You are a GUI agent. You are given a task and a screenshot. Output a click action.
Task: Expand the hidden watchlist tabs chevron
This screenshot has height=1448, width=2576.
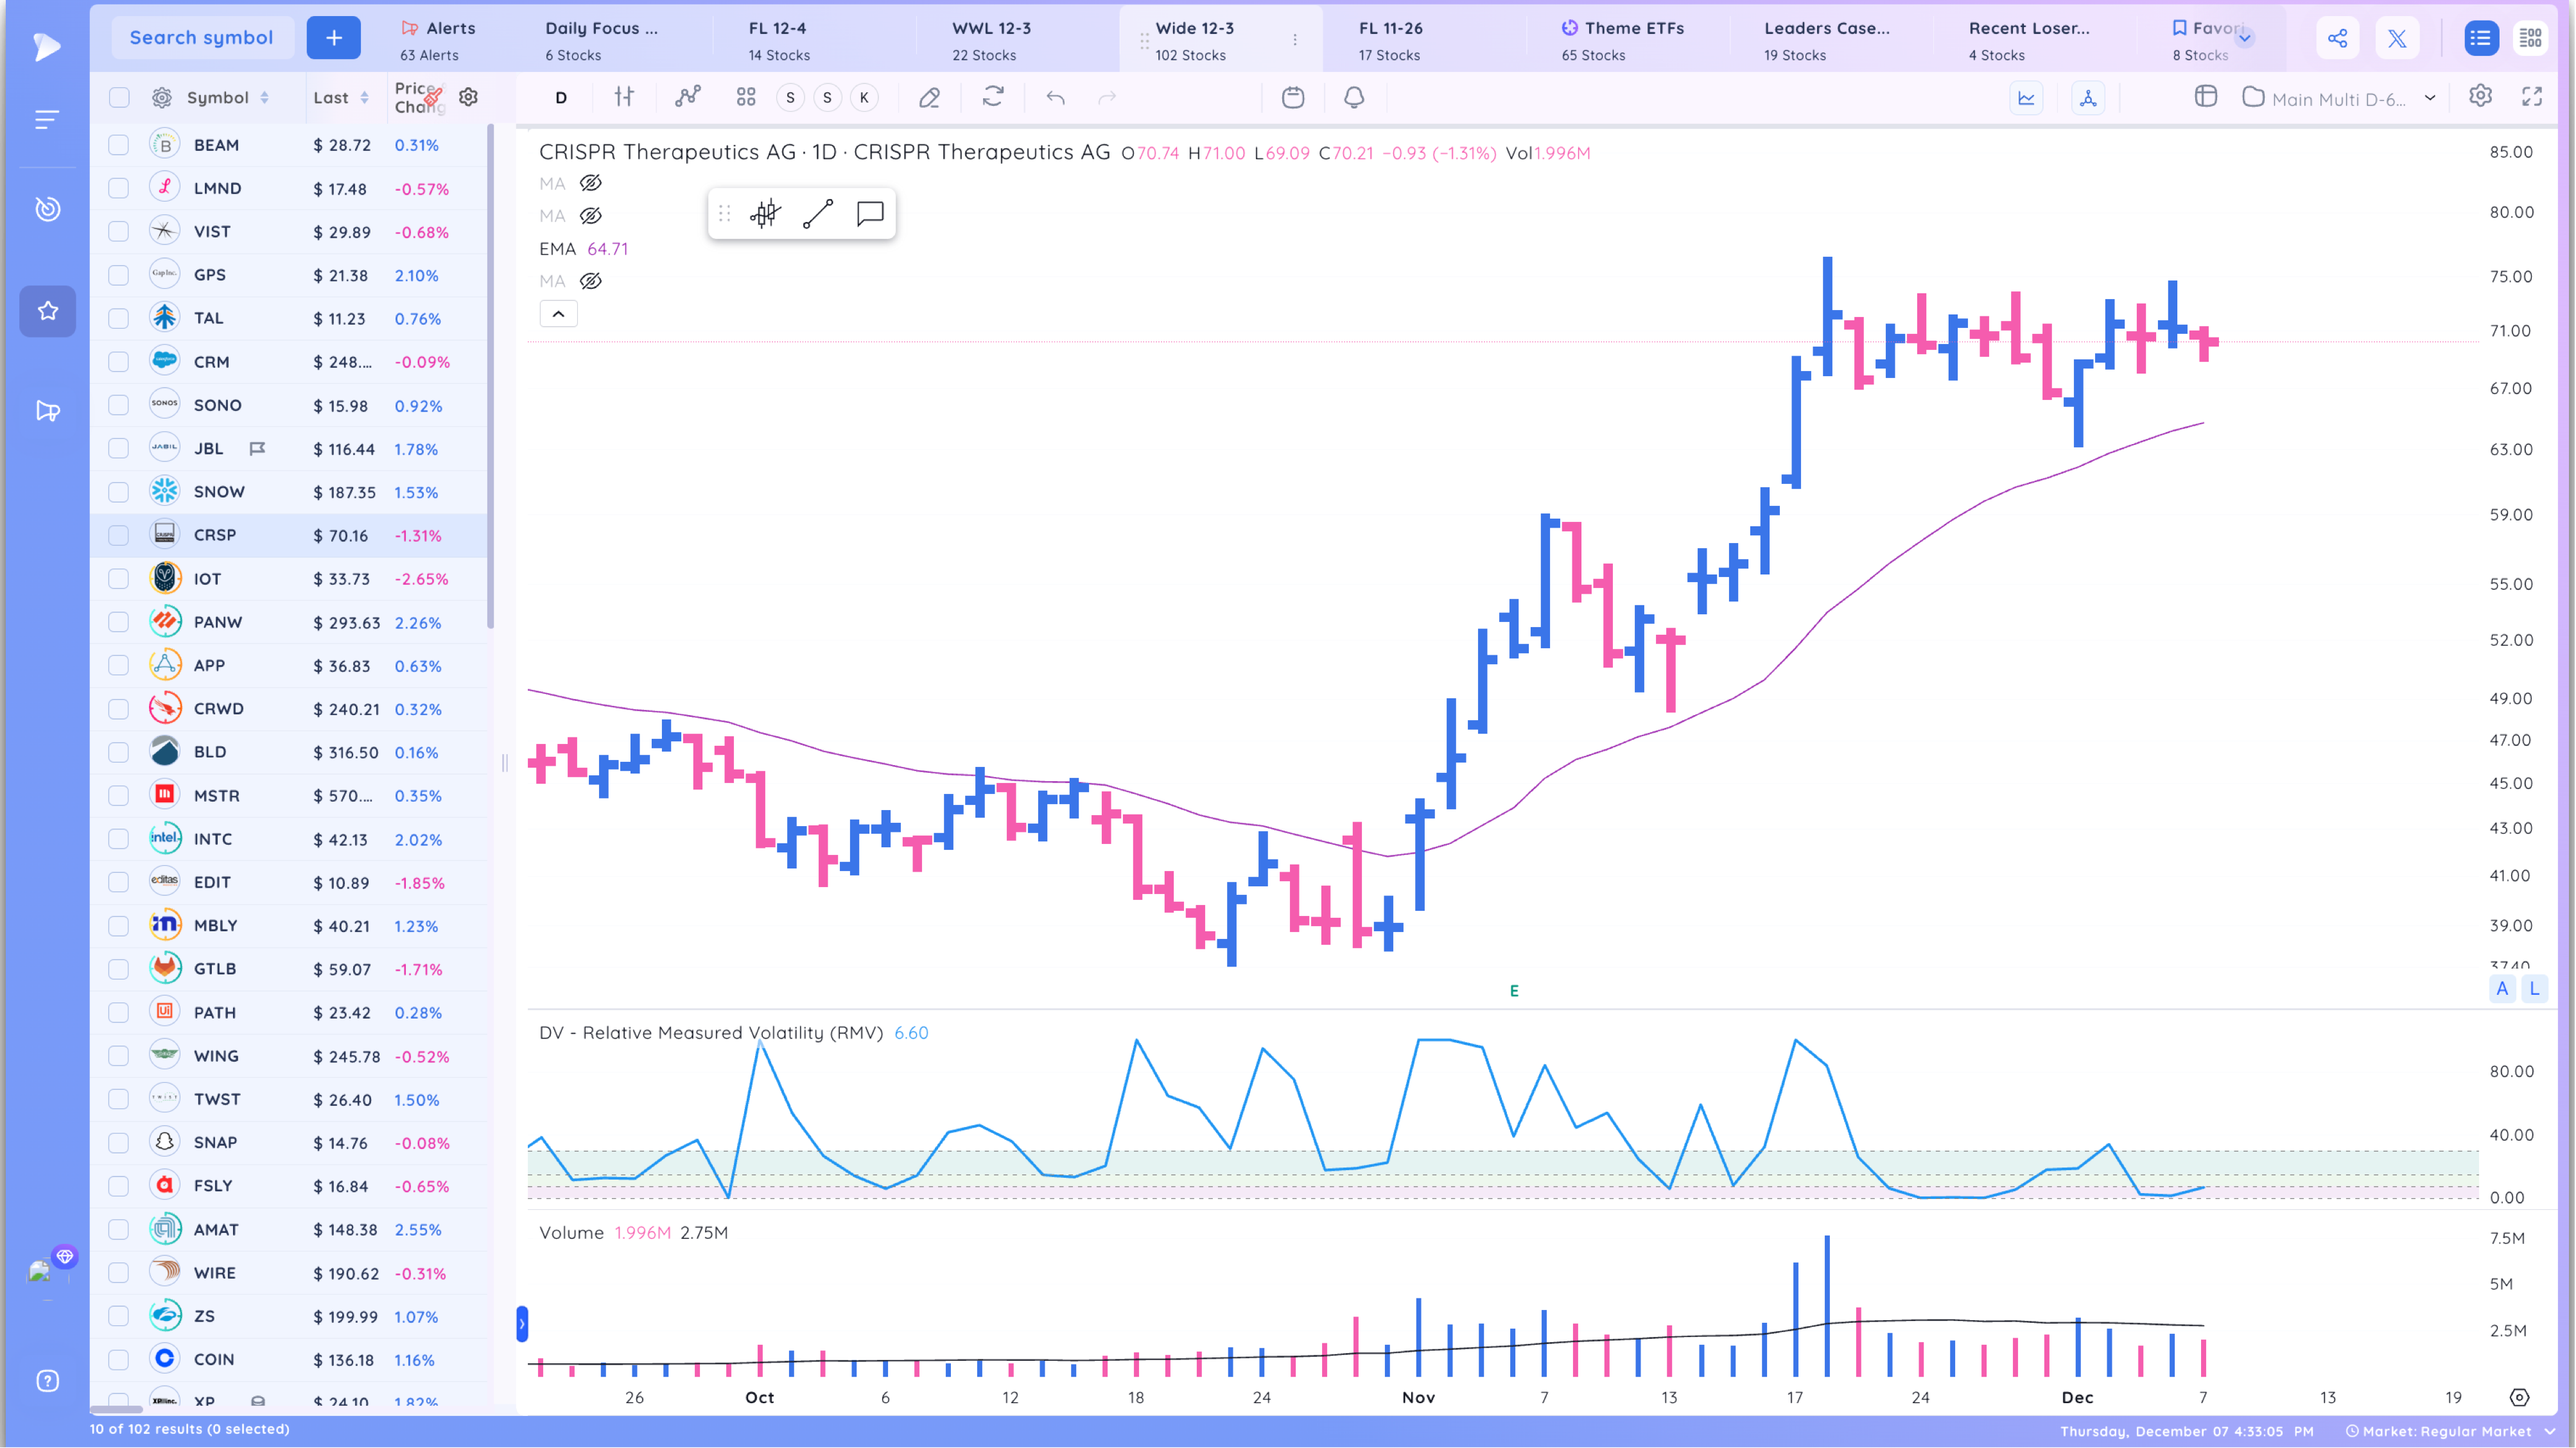(2245, 38)
